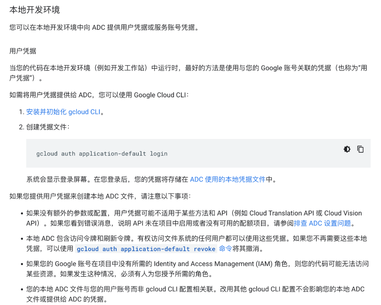Viewport: 381px width, 305px height.
Task: Click the brightness toggle icon on the code snippet
Action: coord(347,149)
